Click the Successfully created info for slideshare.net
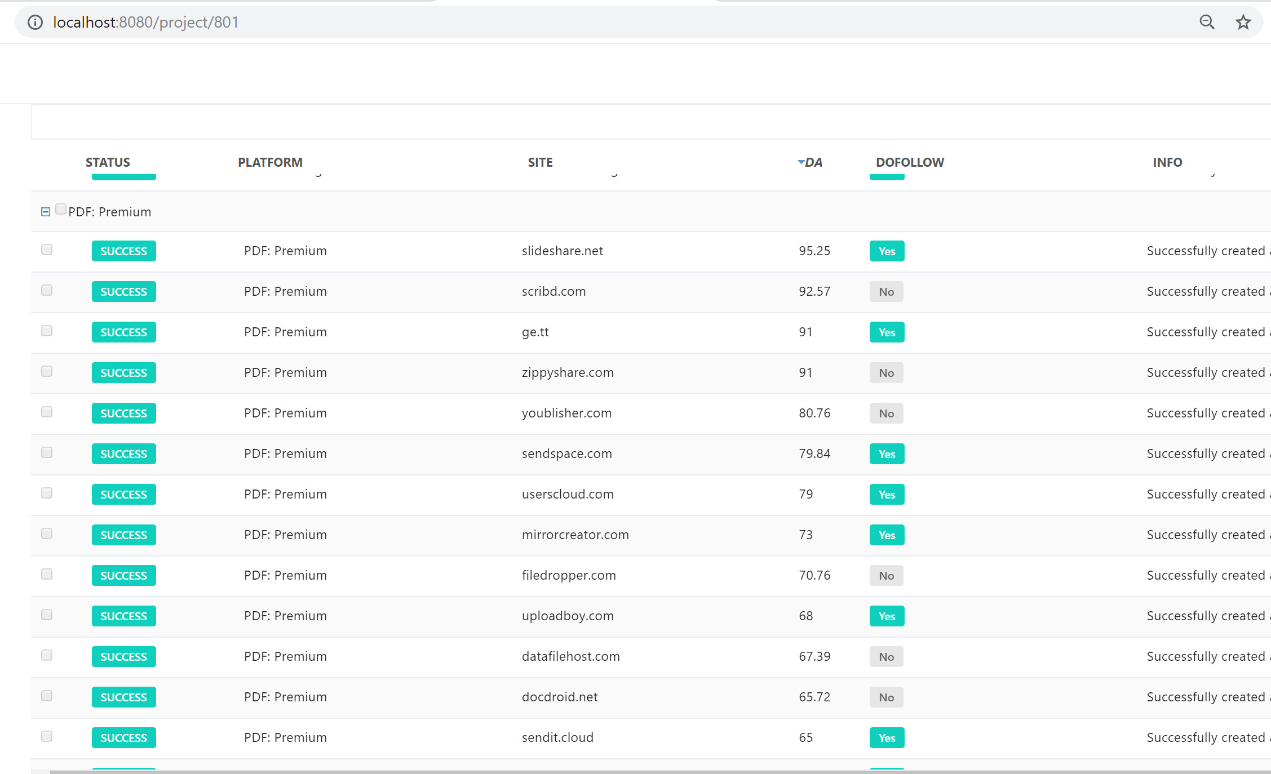The height and width of the screenshot is (774, 1271). (x=1208, y=251)
